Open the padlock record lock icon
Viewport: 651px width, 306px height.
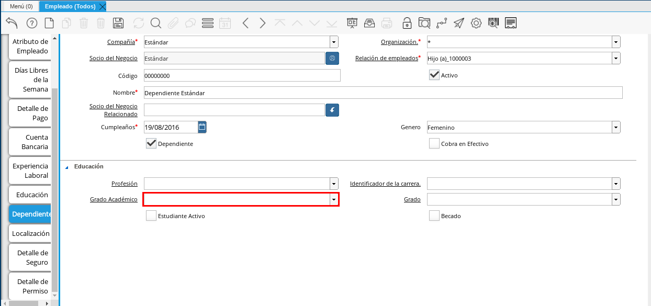point(407,23)
